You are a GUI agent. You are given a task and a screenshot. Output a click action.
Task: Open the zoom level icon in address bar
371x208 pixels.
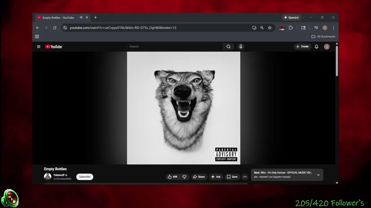[262, 28]
